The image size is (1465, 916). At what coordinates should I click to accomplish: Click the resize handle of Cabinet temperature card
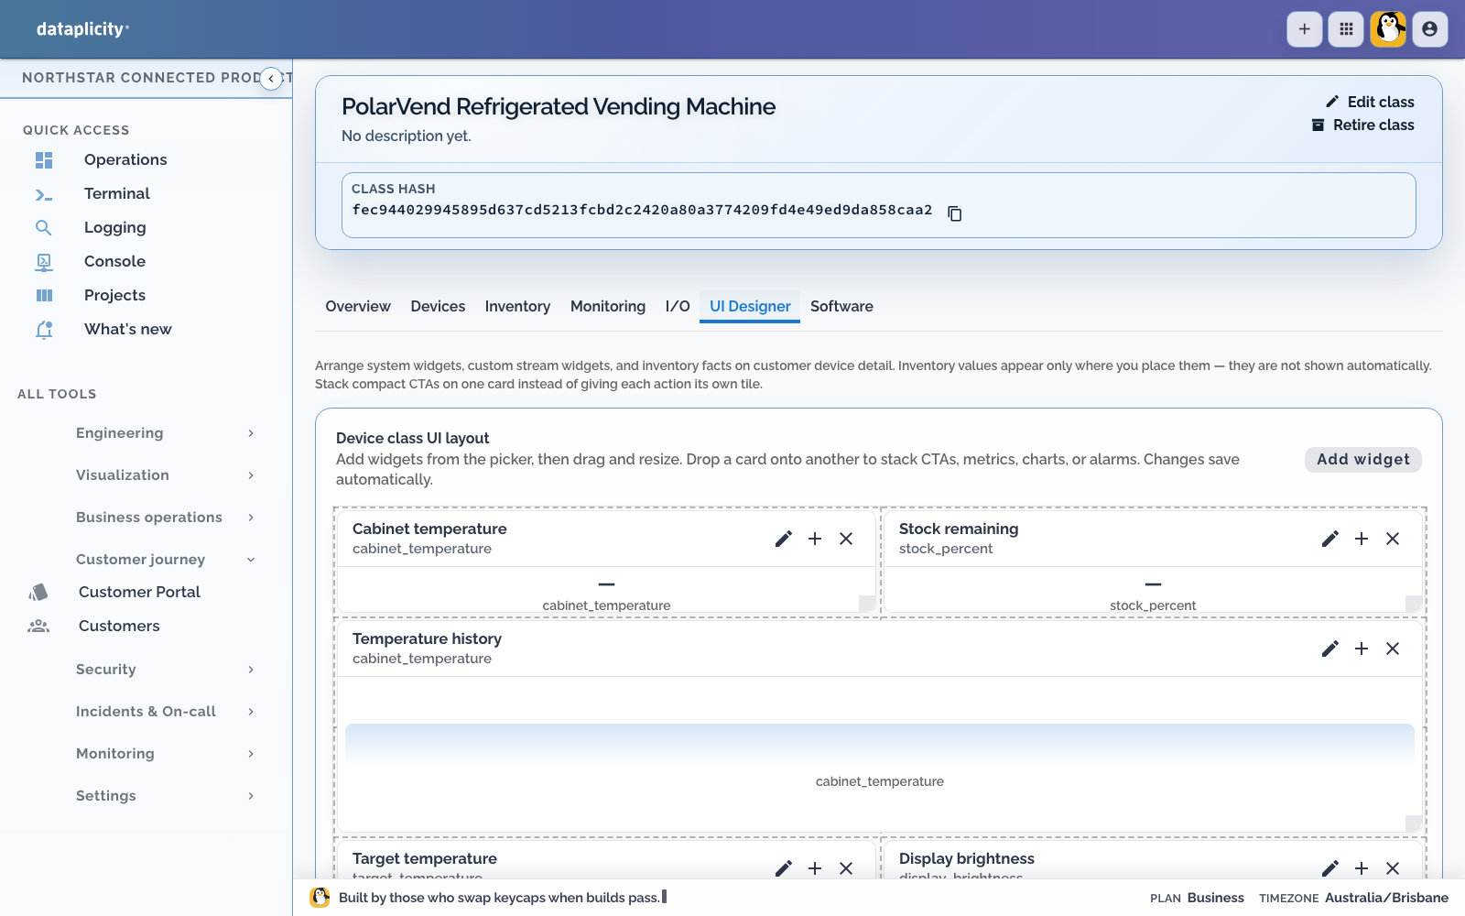pyautogui.click(x=867, y=604)
